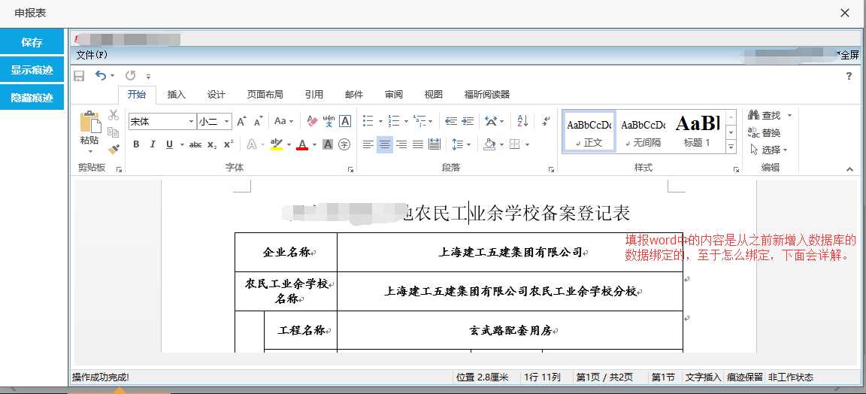Click the paragraph shading paint bucket
The height and width of the screenshot is (394, 866).
point(489,144)
